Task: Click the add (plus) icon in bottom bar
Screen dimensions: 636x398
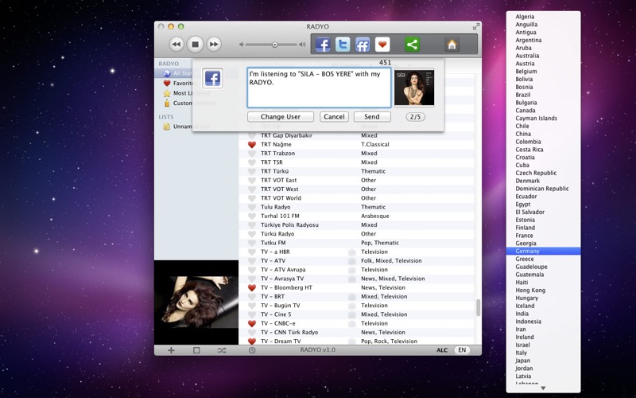Action: click(171, 350)
